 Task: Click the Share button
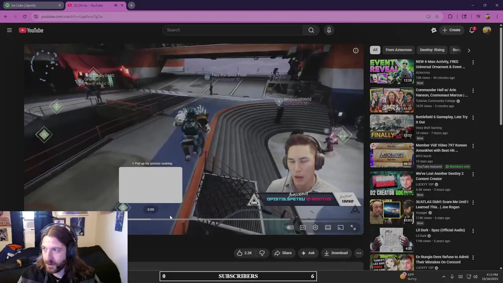[x=283, y=253]
